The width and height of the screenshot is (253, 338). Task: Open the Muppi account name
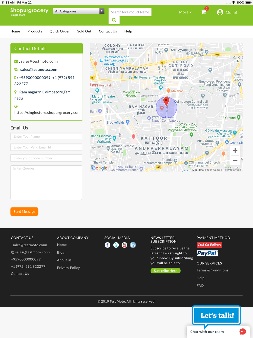(x=231, y=12)
